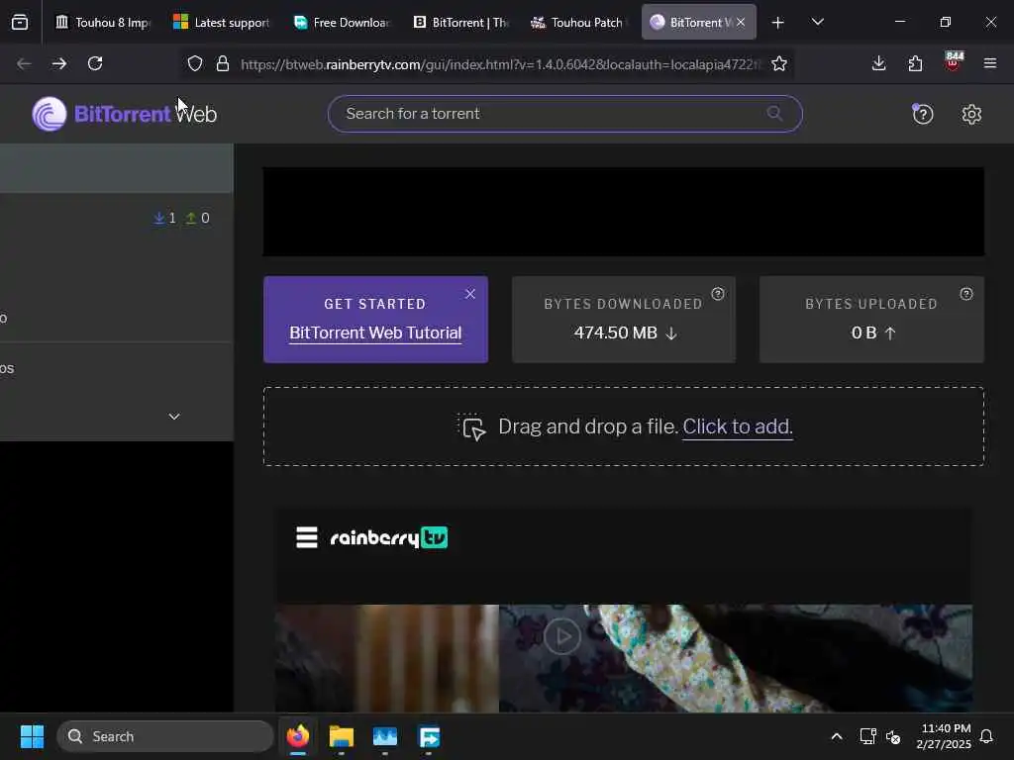Click the upload count indicator 0
The width and height of the screenshot is (1014, 760).
(x=198, y=218)
